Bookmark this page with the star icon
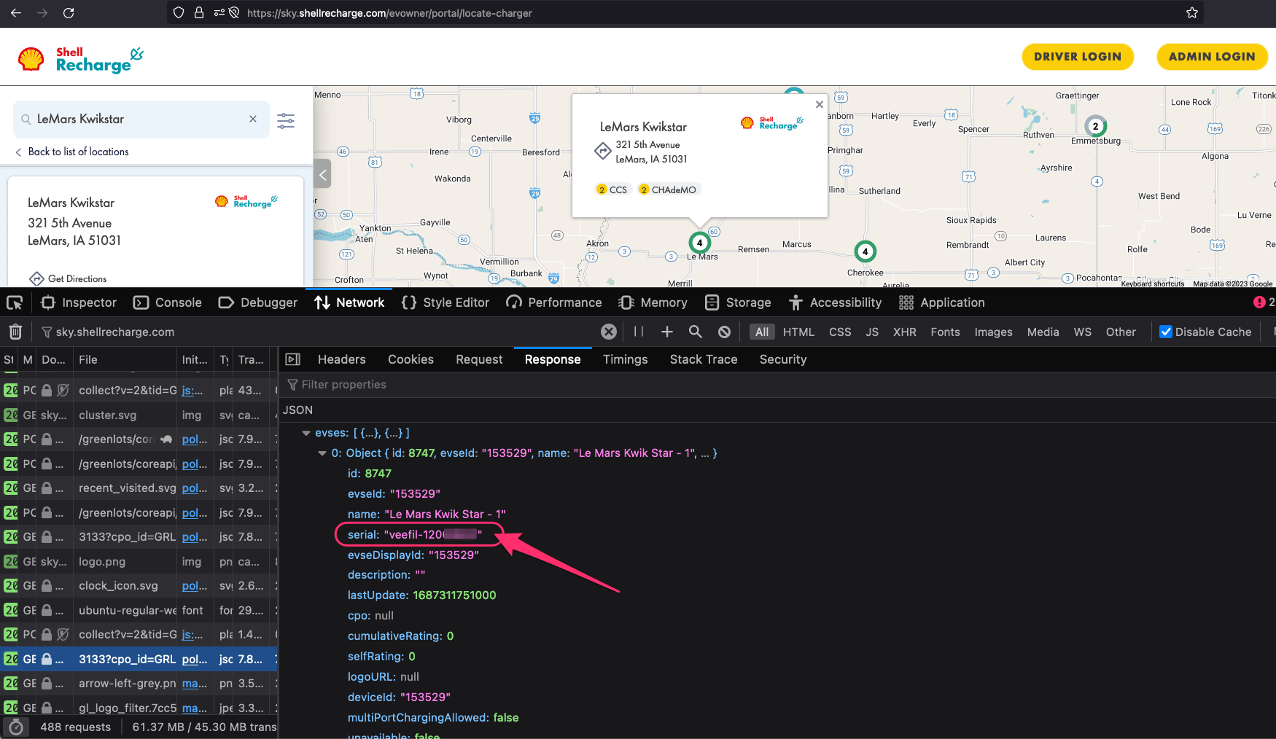Screen dimensions: 1276x739 coord(1192,12)
